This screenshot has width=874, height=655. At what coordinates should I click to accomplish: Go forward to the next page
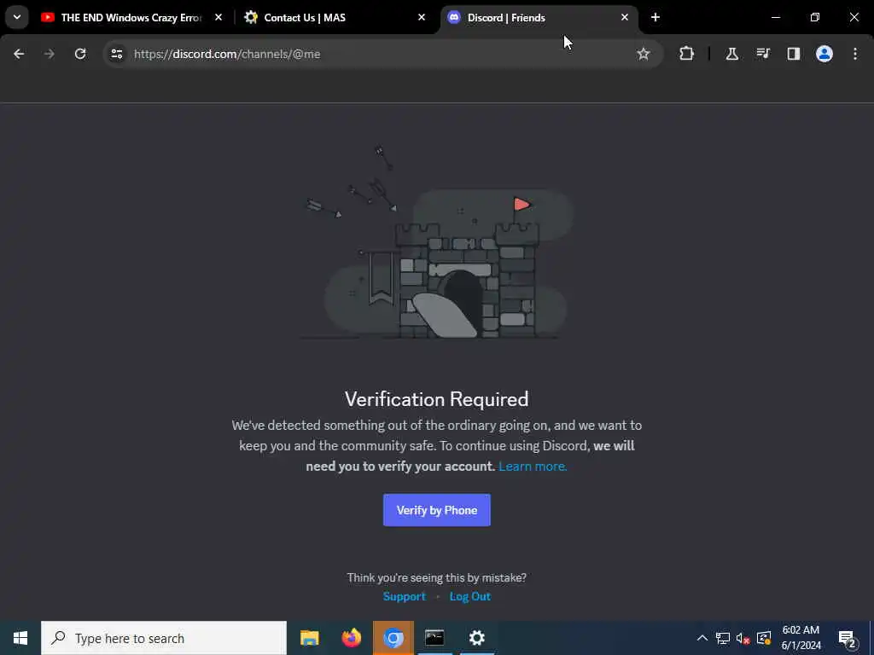pos(49,54)
